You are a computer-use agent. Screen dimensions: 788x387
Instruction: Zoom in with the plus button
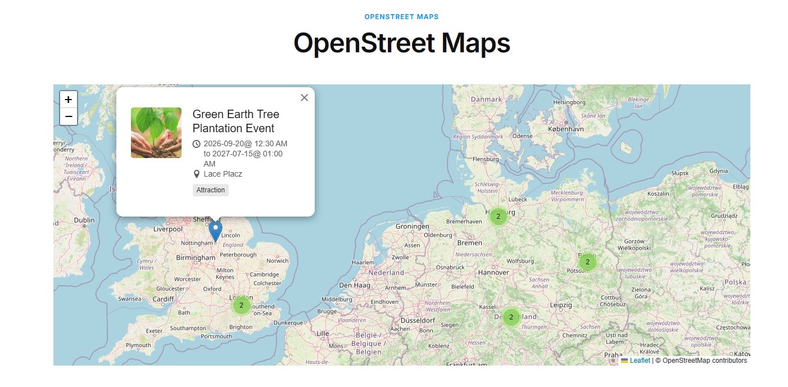[x=69, y=100]
